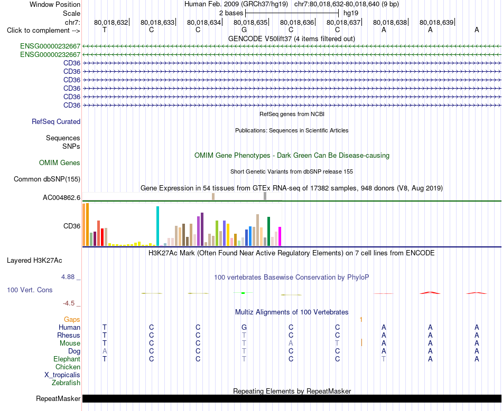Click the orange Gaps label
Screen dimensions: 502x411
coord(72,319)
